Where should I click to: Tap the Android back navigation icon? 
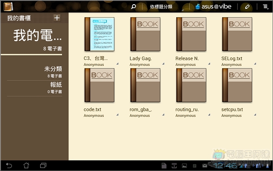click(9, 165)
